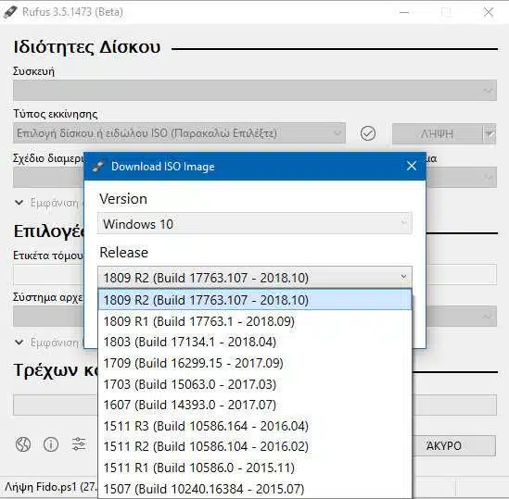
Task: Pick release 1703 (Build 15063.0)
Action: 255,384
